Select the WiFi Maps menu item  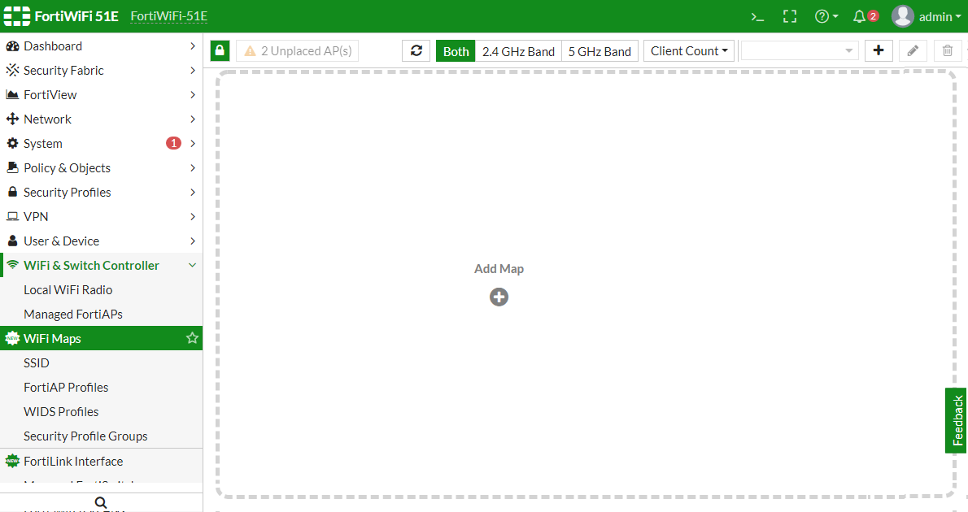[x=101, y=338]
